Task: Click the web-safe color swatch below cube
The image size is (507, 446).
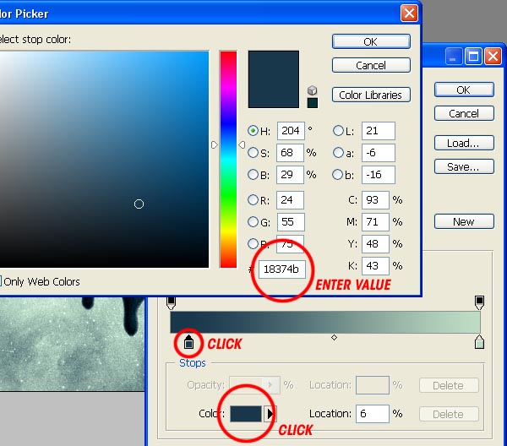Action: tap(313, 103)
